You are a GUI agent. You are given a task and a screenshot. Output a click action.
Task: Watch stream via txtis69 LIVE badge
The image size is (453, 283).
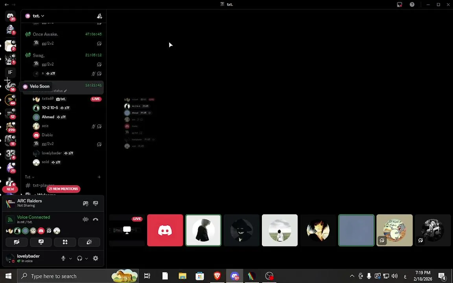(96, 99)
